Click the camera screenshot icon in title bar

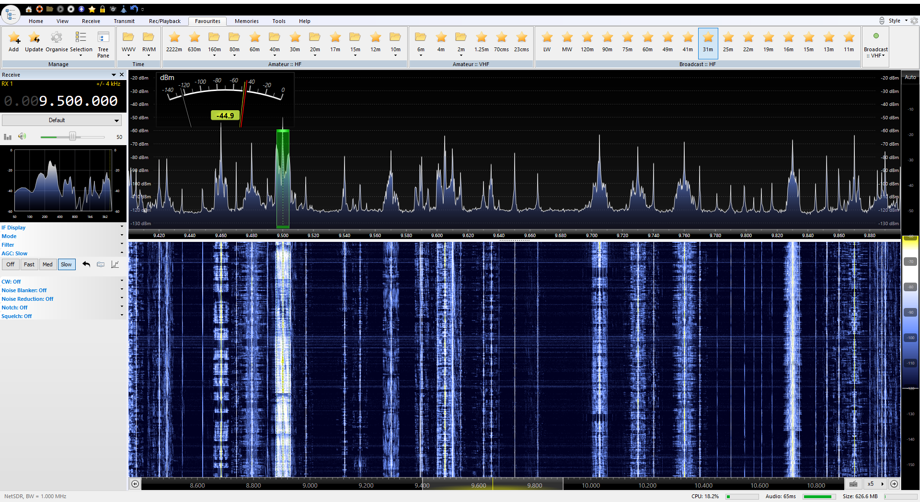click(113, 9)
